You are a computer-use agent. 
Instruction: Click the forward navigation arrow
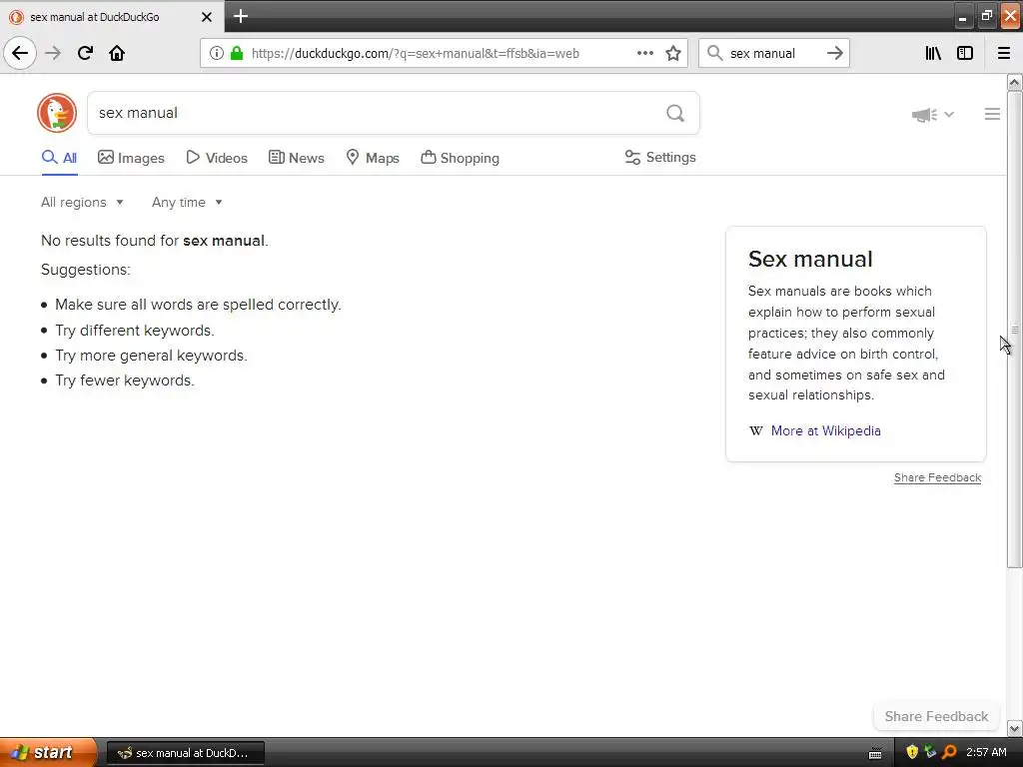(x=53, y=53)
